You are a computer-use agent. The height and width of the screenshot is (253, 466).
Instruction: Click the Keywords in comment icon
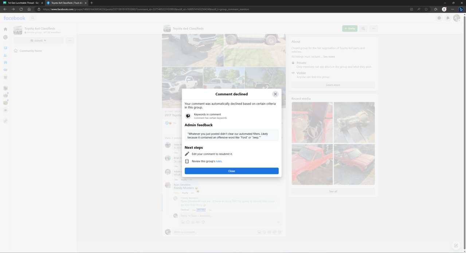coord(188,116)
